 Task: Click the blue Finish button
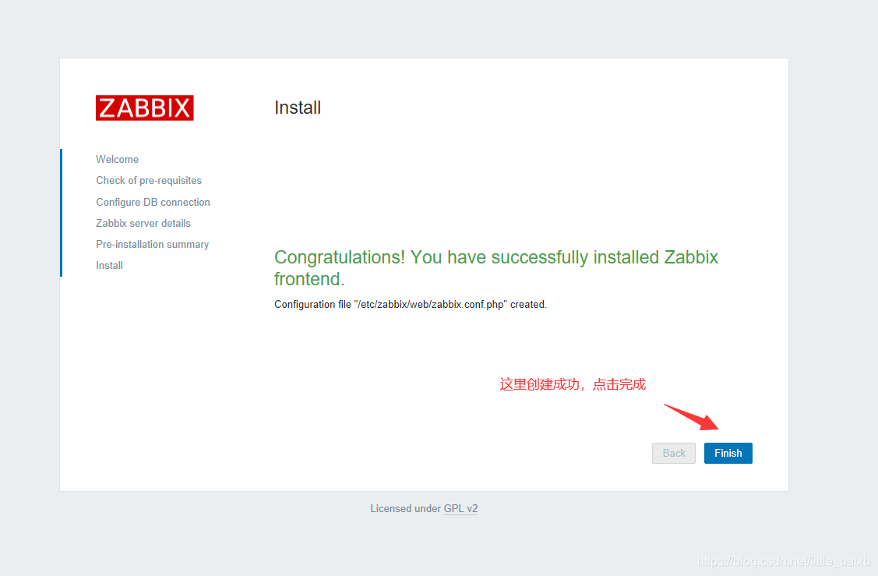(728, 453)
